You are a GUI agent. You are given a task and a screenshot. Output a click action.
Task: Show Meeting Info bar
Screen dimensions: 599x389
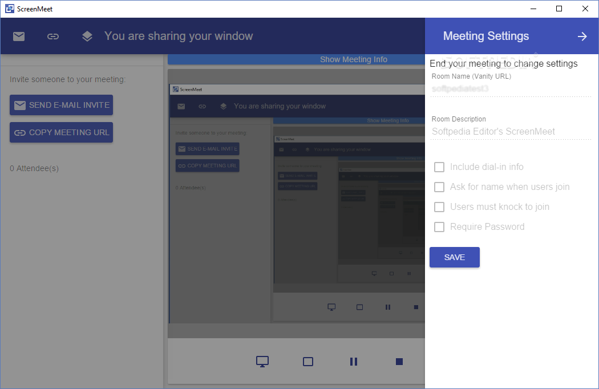(x=297, y=59)
